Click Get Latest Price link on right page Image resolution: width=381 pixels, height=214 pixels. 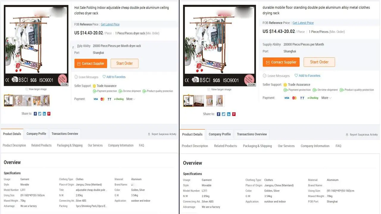point(303,23)
